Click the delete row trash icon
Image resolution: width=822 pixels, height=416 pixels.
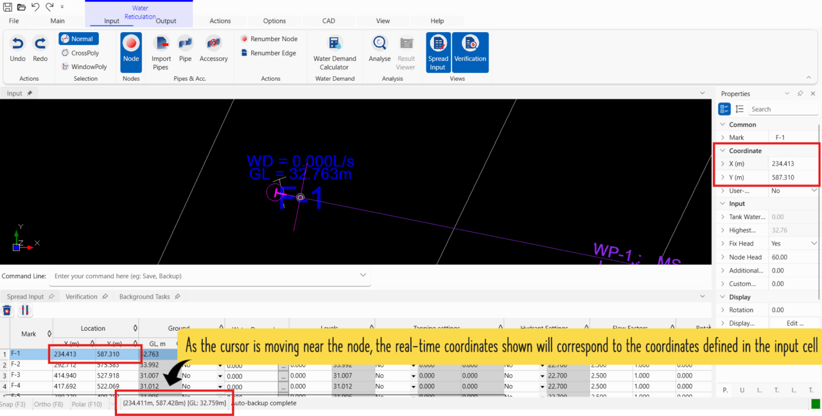point(7,310)
